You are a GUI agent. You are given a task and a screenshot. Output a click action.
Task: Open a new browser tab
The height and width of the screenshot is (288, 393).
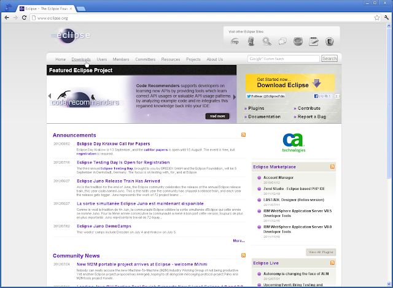coord(80,9)
